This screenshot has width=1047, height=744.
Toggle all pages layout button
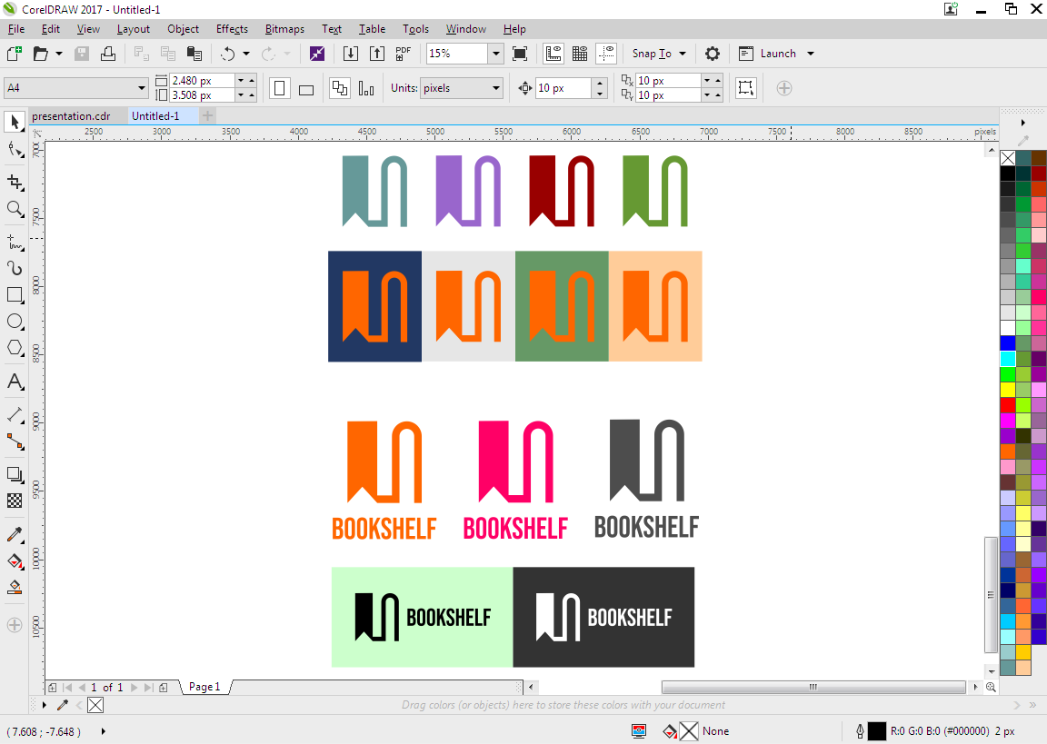coord(340,88)
